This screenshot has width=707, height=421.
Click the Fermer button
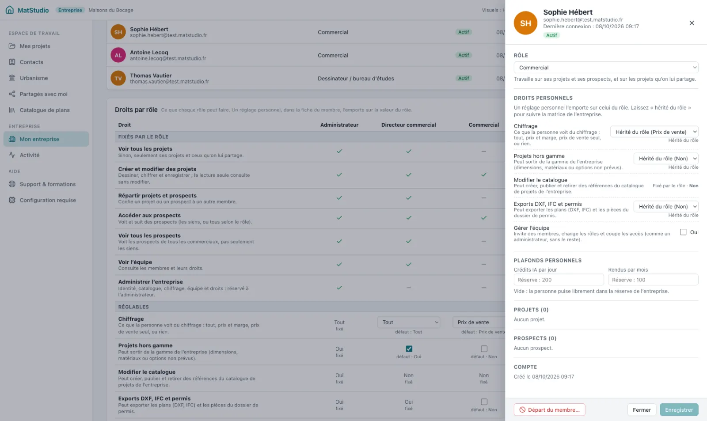click(x=642, y=410)
